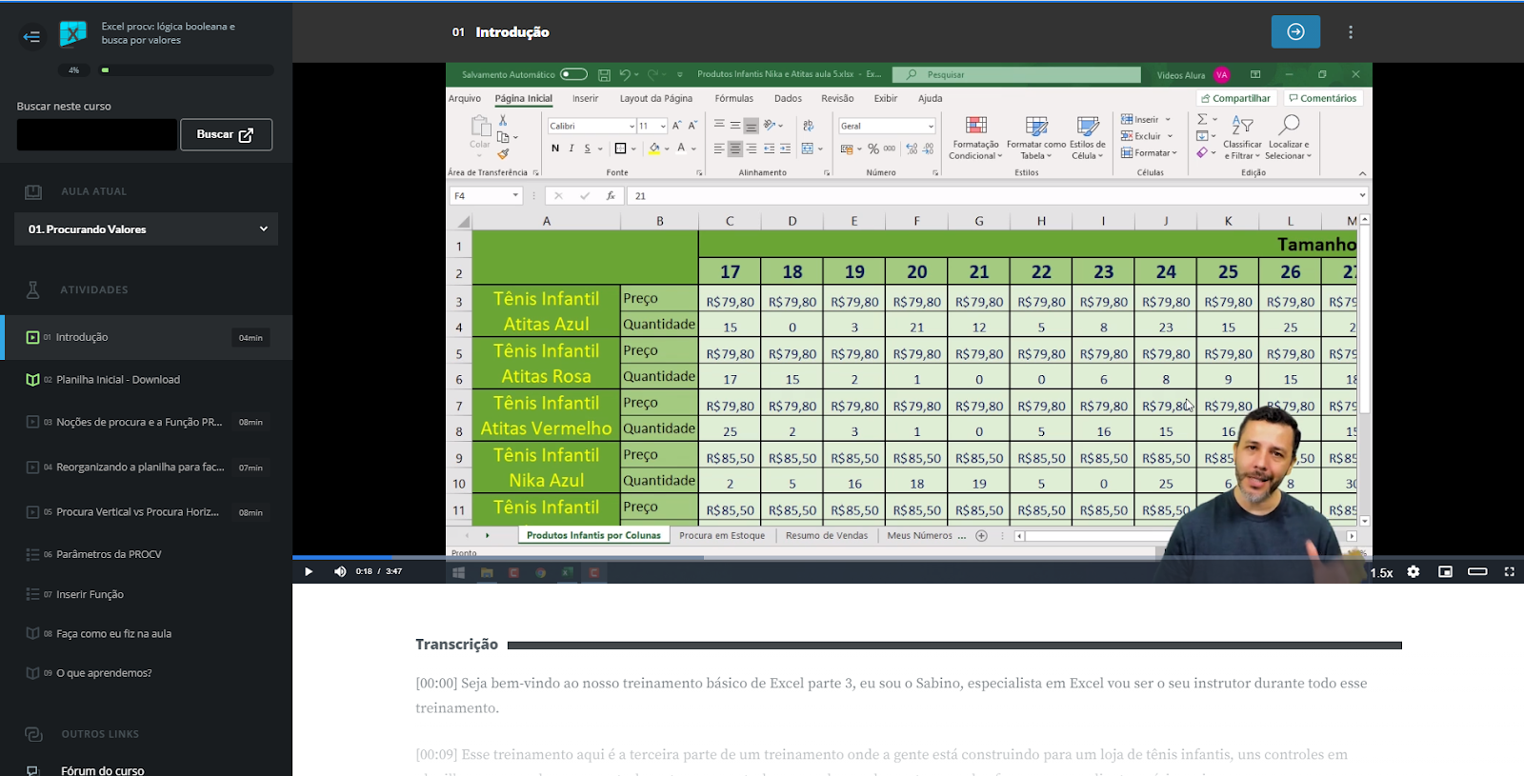Toggle italic I formatting
1524x776 pixels.
click(571, 149)
